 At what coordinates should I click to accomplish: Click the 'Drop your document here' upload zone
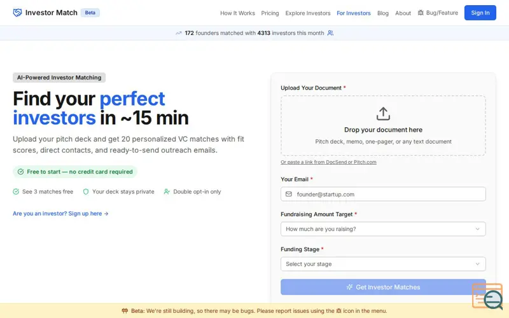tap(383, 125)
